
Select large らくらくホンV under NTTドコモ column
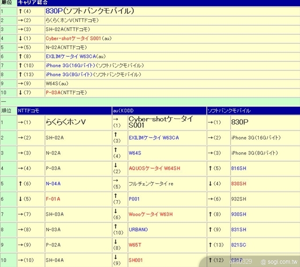pyautogui.click(x=66, y=122)
